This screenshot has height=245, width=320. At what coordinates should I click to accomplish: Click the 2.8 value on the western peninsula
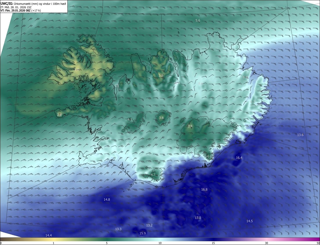point(59,115)
